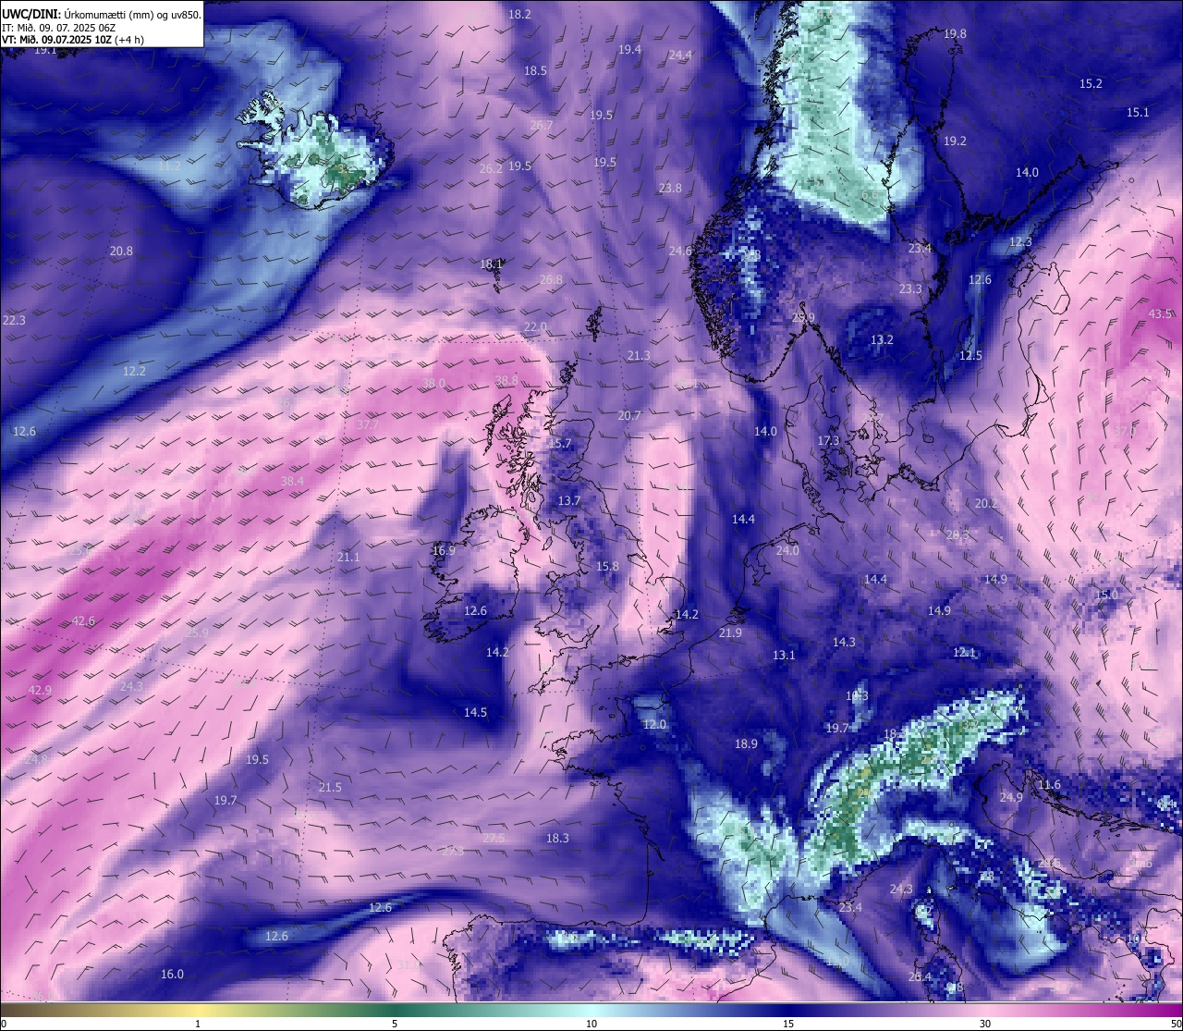Click the 38.4 value on the map
The height and width of the screenshot is (1031, 1183).
pos(292,481)
